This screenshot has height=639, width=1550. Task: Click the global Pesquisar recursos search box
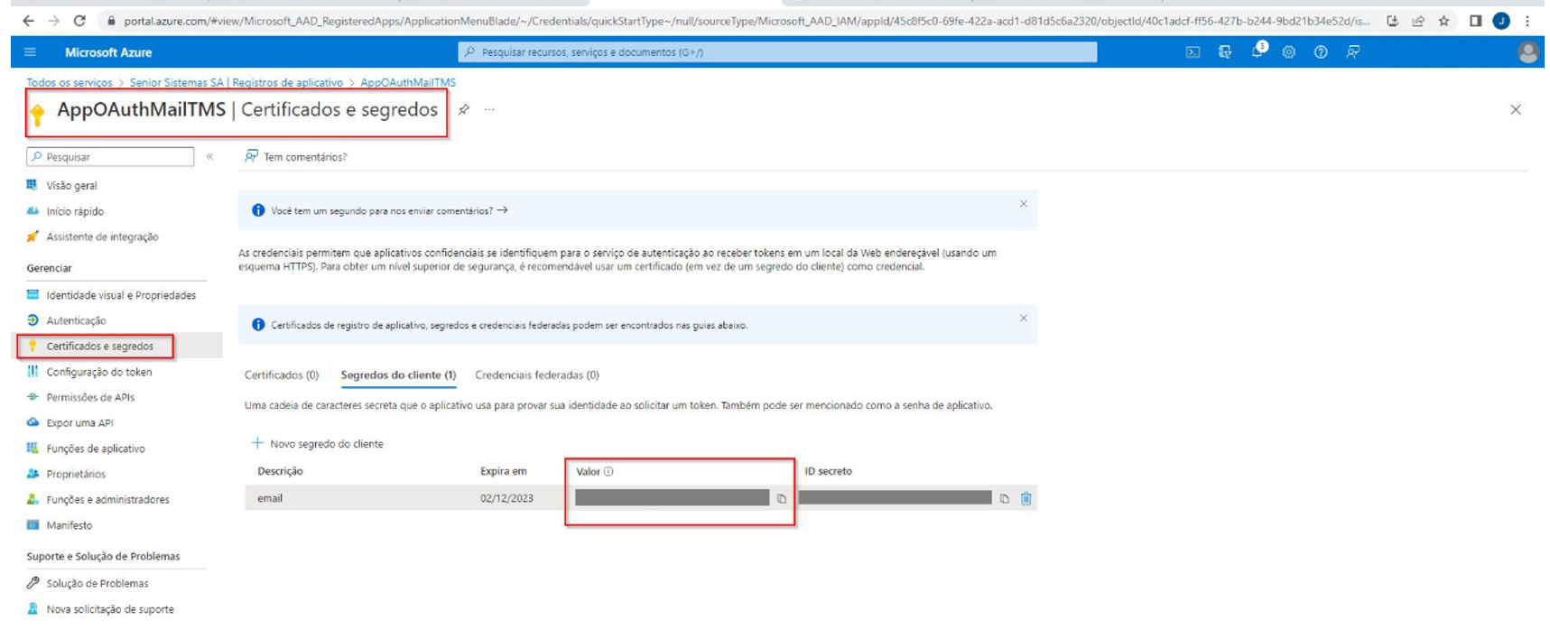coord(777,52)
